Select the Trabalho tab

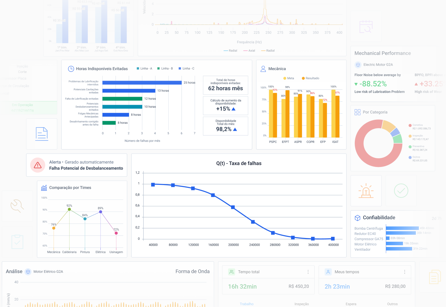click(x=247, y=304)
